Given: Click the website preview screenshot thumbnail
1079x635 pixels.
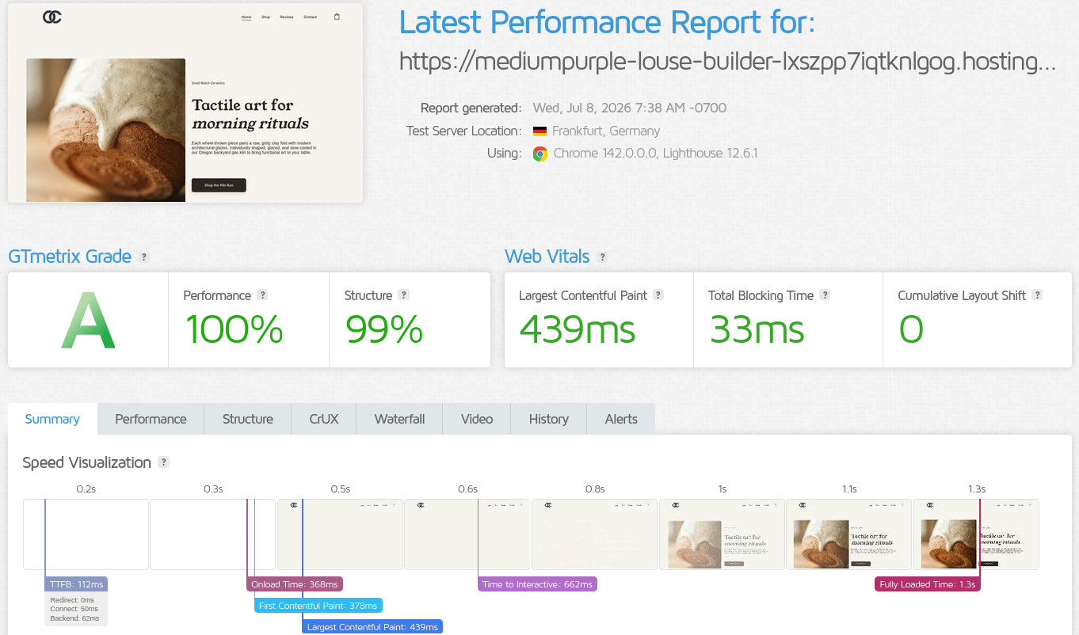Looking at the screenshot, I should tap(185, 103).
